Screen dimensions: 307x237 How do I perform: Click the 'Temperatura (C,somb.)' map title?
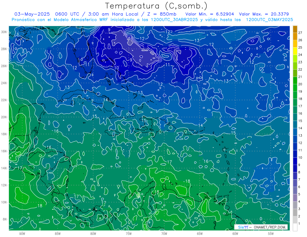point(156,6)
